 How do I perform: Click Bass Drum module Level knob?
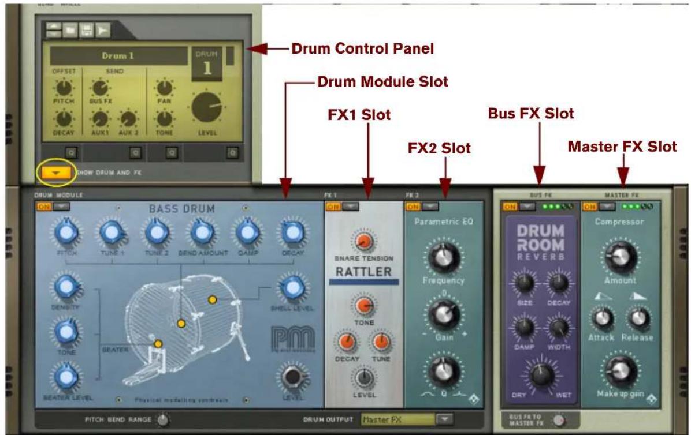click(x=292, y=377)
